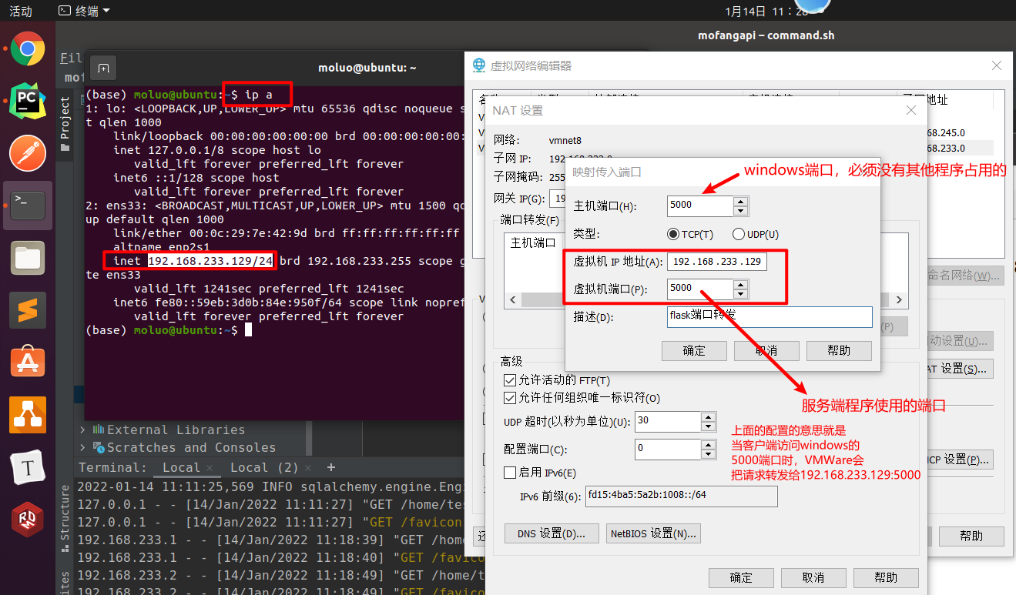Switch to the Local terminal tab
This screenshot has height=595, width=1016.
pyautogui.click(x=181, y=467)
